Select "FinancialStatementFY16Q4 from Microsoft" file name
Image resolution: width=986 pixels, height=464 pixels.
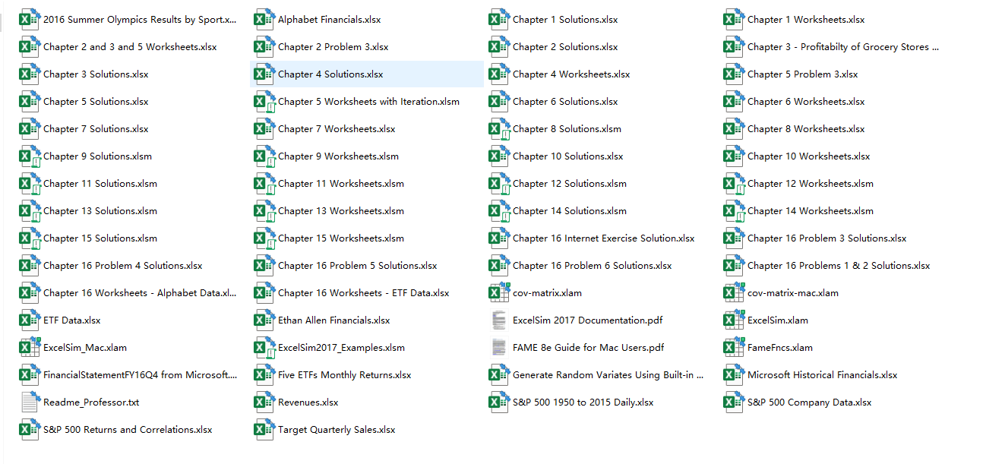(x=140, y=375)
